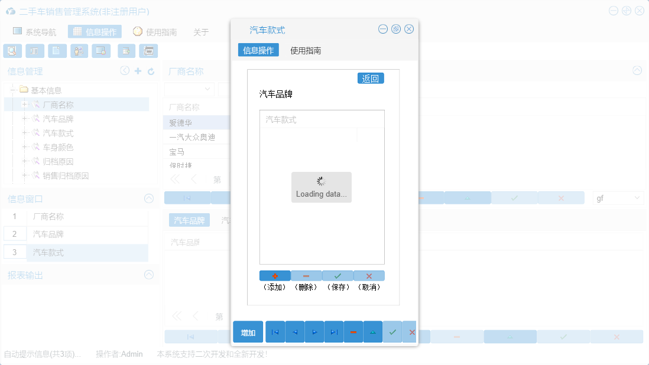This screenshot has height=365, width=649.
Task: Click the archive toolbar icon on far right
Action: click(x=148, y=51)
